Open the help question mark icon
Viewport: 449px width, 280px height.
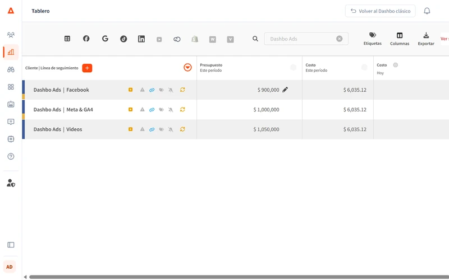point(11,157)
